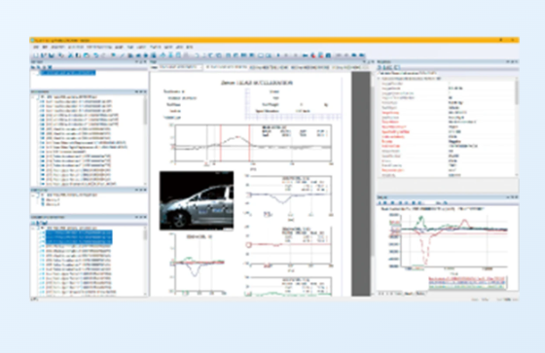Screen dimensions: 545x353
Task: Click the last icon in main toolbar row
Action: click(362, 54)
